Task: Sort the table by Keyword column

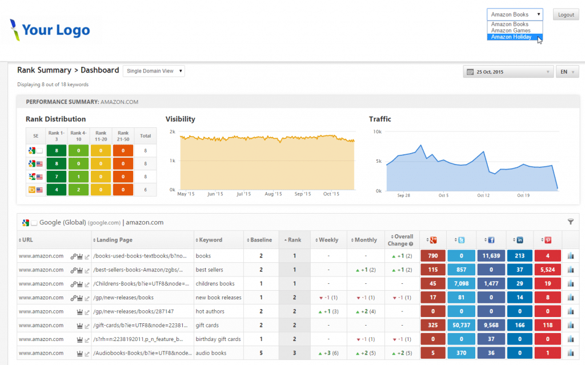Action: 211,240
